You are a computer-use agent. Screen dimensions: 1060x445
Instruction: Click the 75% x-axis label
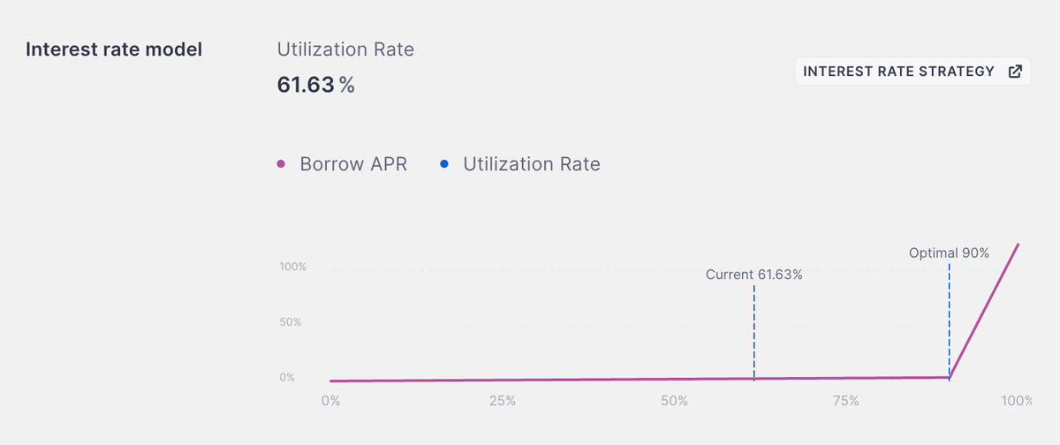[845, 401]
